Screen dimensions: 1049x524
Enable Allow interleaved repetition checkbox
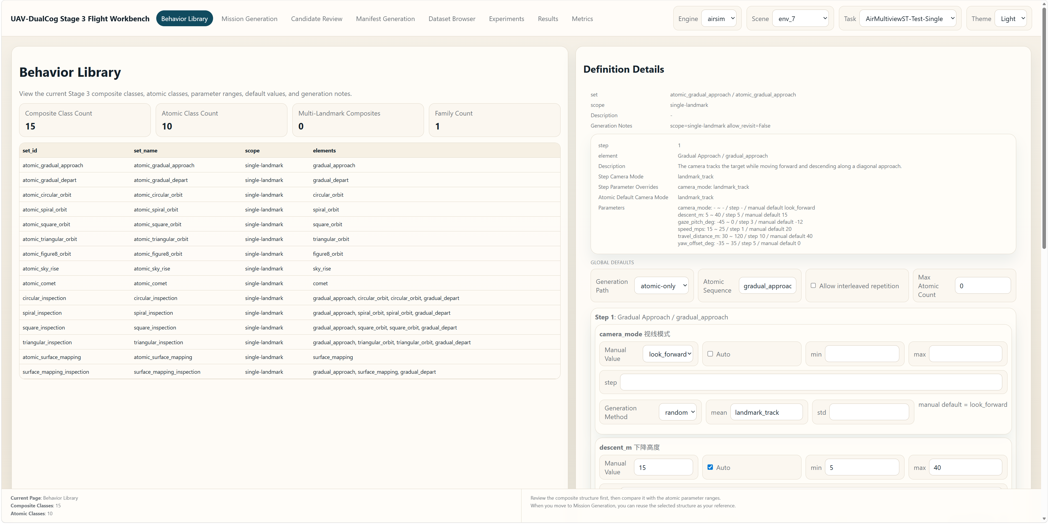(x=813, y=286)
